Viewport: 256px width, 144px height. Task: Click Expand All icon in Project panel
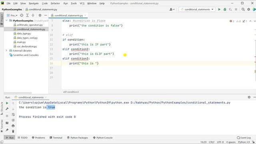pyautogui.click(x=27, y=15)
